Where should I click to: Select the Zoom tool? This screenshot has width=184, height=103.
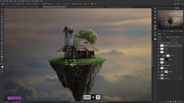[x=2, y=59]
